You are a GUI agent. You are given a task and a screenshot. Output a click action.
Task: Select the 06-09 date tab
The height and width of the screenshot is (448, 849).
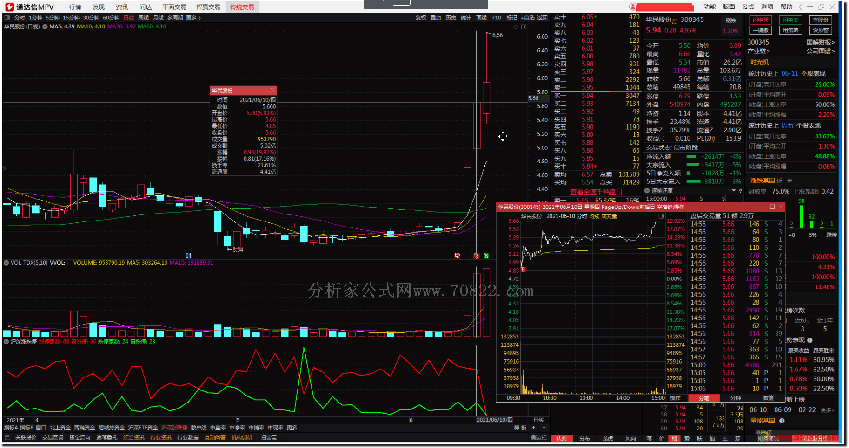(783, 410)
